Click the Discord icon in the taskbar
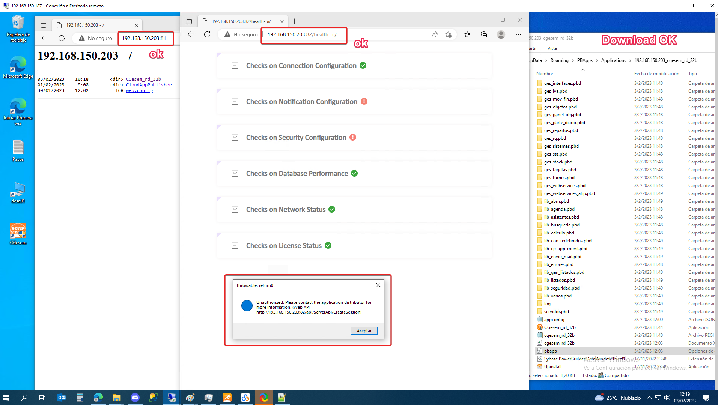The width and height of the screenshot is (718, 405). pos(135,397)
